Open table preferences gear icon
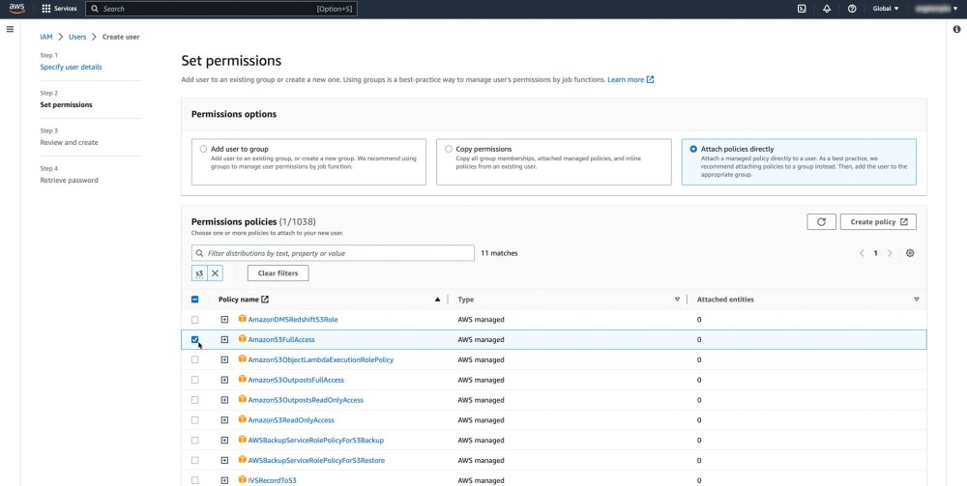Image resolution: width=967 pixels, height=486 pixels. [x=910, y=253]
